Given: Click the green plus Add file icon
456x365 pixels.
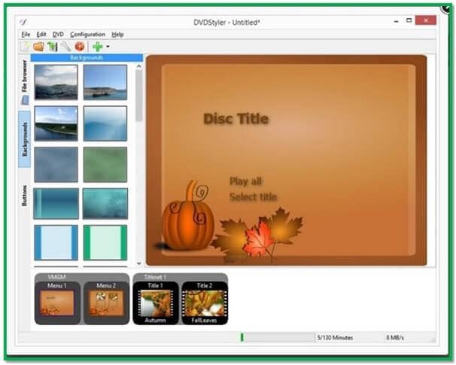Looking at the screenshot, I should tap(98, 47).
